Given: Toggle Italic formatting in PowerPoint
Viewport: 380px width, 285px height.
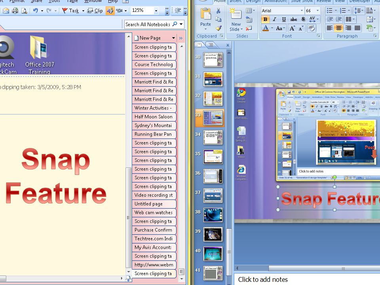Looking at the screenshot, I should (274, 19).
